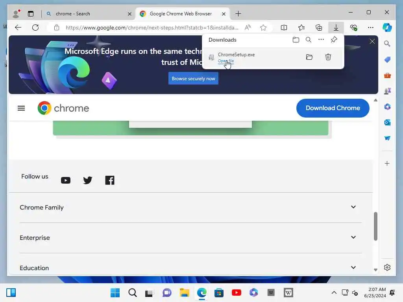Open the Collections panel

[319, 28]
